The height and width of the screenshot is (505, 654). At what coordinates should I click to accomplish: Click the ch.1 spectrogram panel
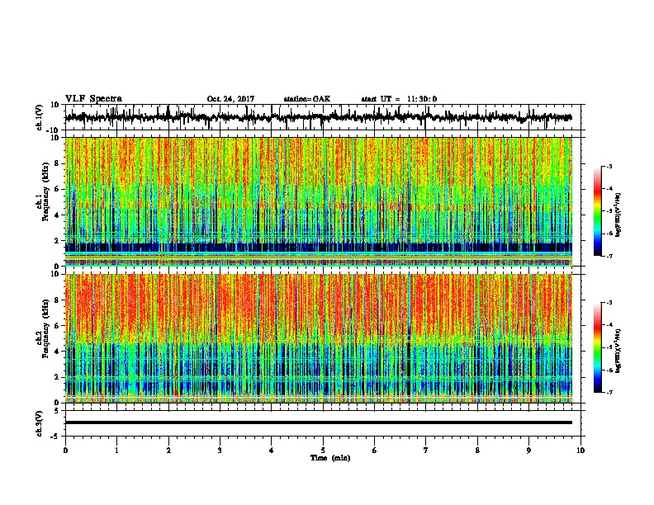click(x=319, y=201)
